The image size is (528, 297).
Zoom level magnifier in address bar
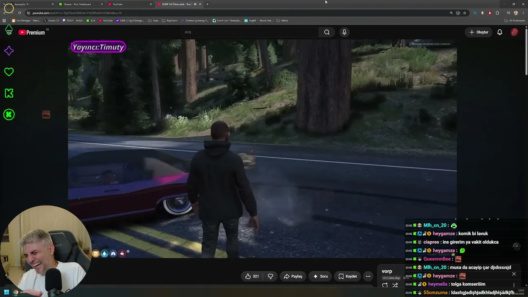coord(451,13)
